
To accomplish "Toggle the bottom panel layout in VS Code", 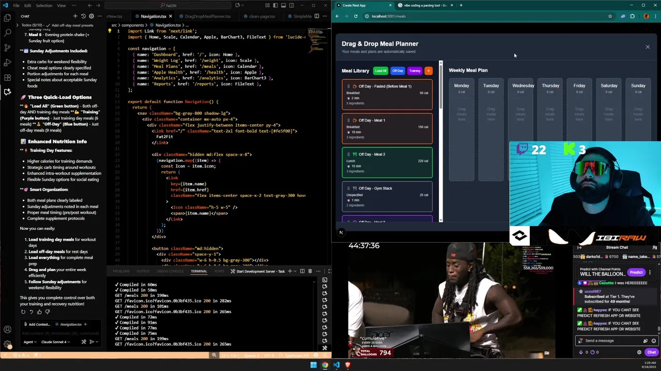I will point(283,5).
